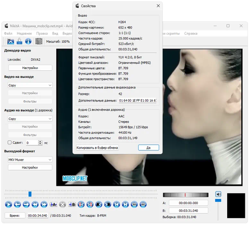
Task: Click the blue timeline position handle
Action: click(30, 194)
